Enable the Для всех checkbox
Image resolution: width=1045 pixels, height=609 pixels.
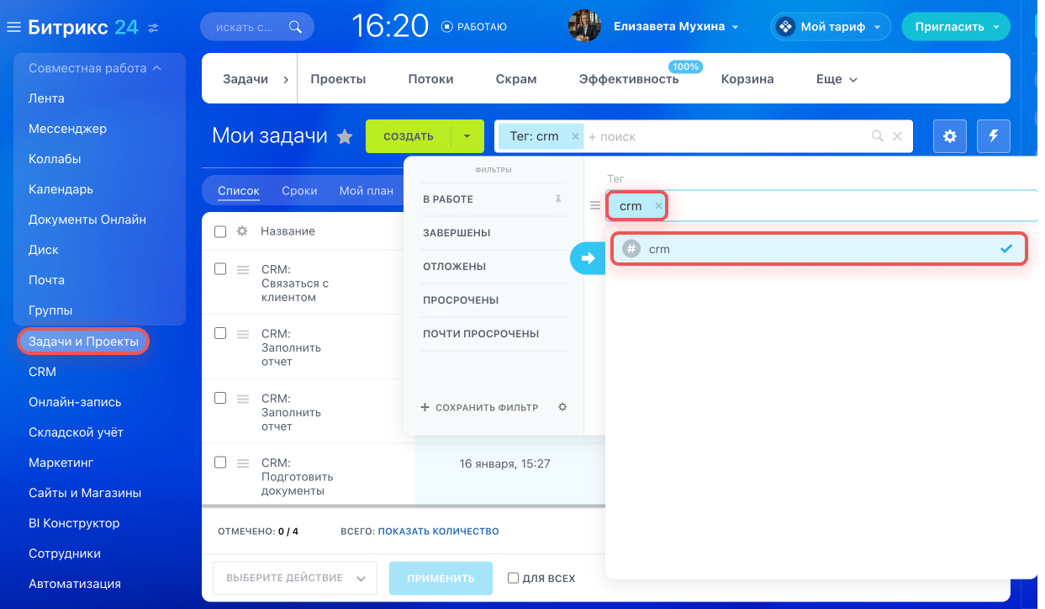(x=513, y=578)
